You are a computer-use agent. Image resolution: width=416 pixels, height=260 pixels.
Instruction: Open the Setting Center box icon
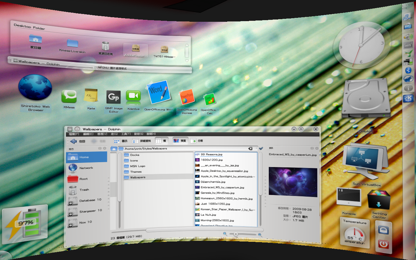(379, 200)
